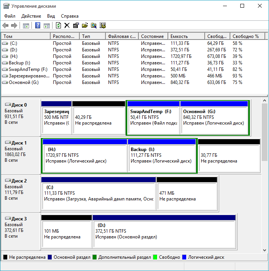
Task: Click black Не распределена legend swatch
Action: 5,257
